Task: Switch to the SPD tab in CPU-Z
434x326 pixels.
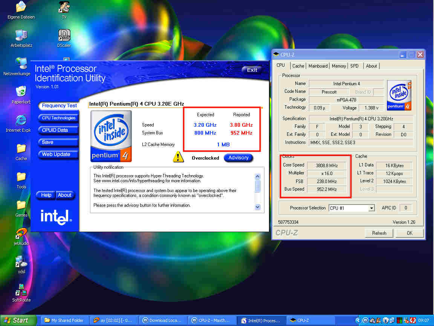Action: tap(355, 66)
